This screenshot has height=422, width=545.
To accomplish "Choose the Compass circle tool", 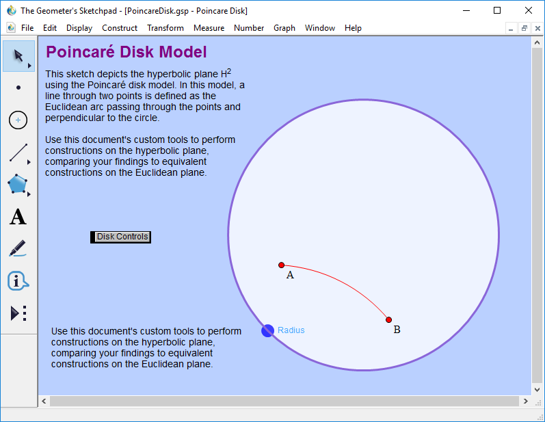I will [18, 120].
